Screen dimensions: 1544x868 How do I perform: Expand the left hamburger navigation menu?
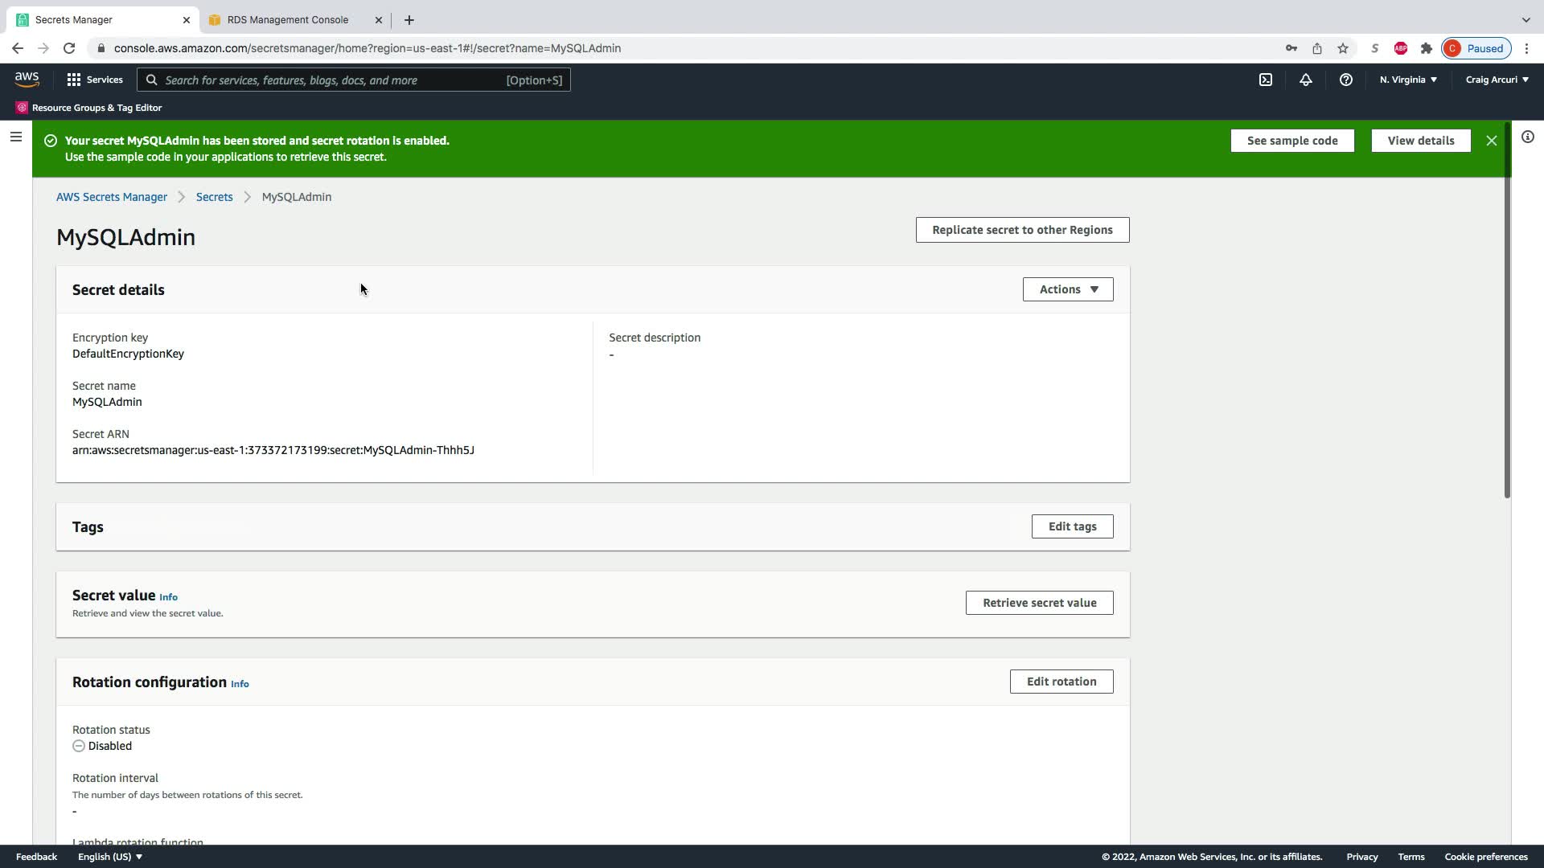[x=16, y=137]
